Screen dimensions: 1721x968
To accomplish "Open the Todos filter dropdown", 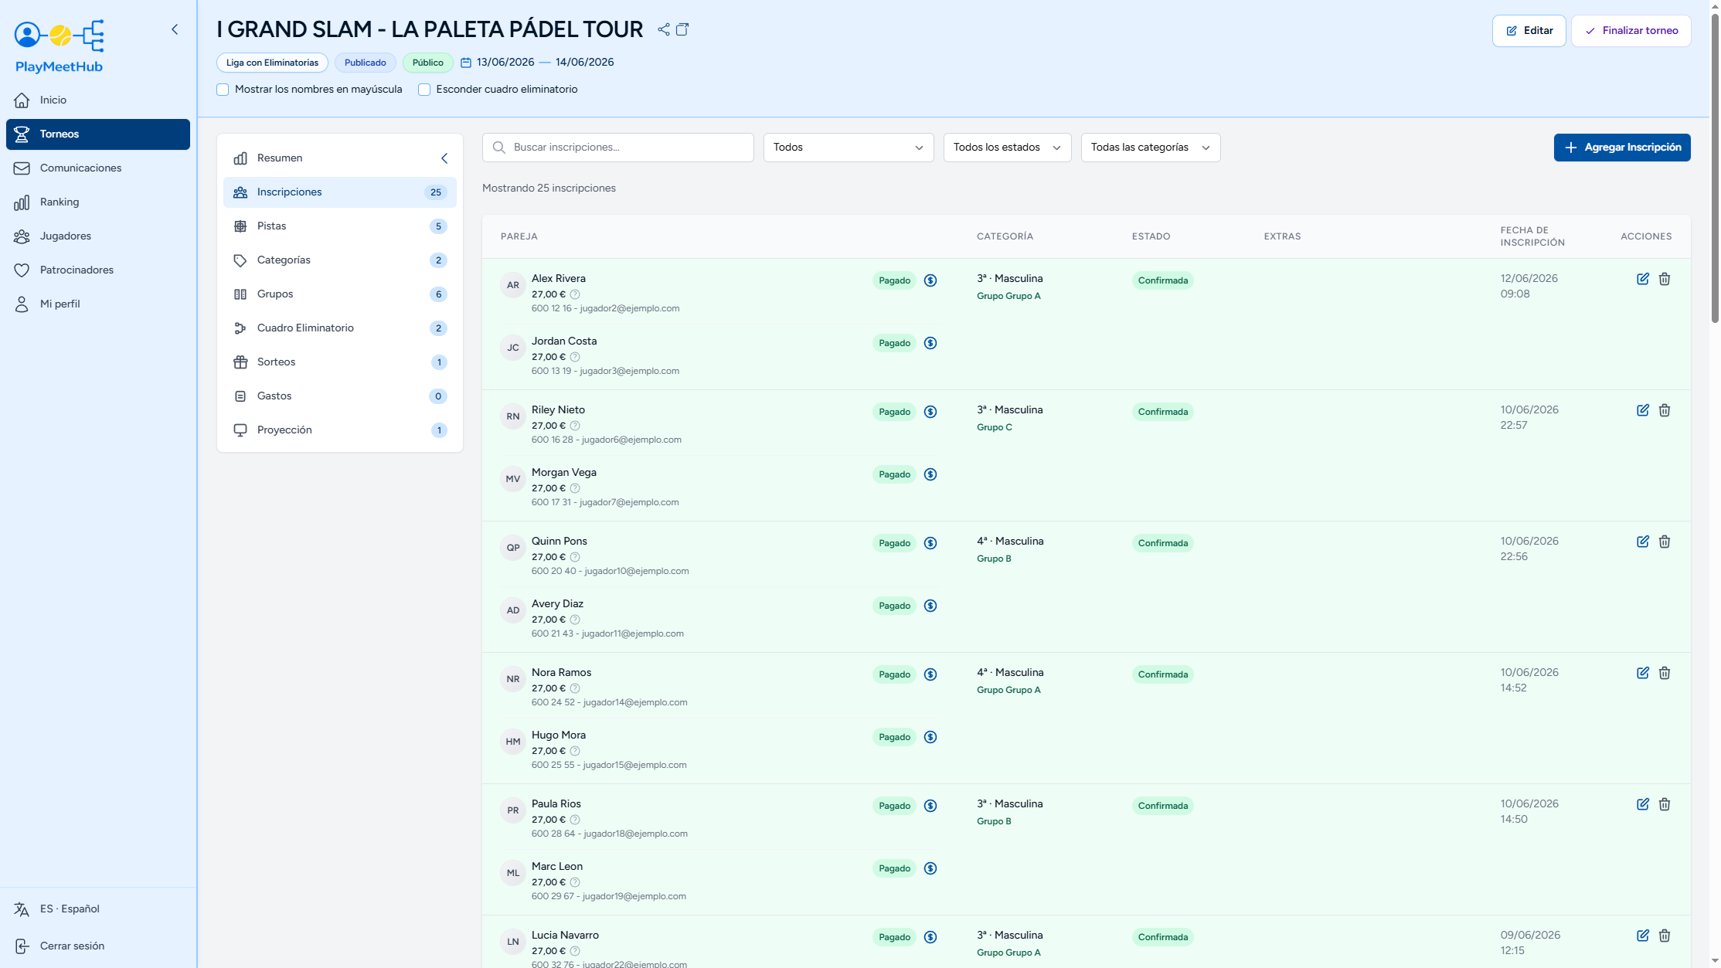I will click(849, 148).
